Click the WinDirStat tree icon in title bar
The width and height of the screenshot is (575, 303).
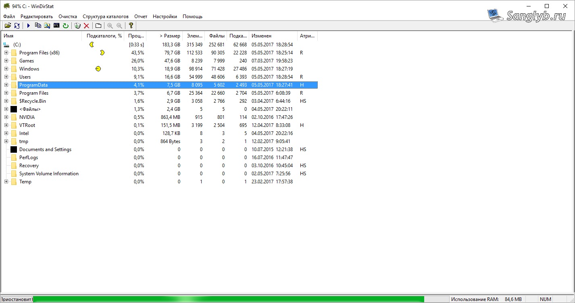(x=6, y=6)
